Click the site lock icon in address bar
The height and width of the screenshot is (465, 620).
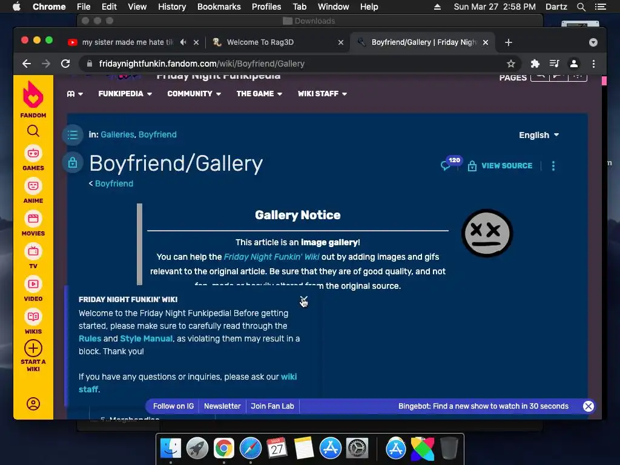click(x=90, y=64)
